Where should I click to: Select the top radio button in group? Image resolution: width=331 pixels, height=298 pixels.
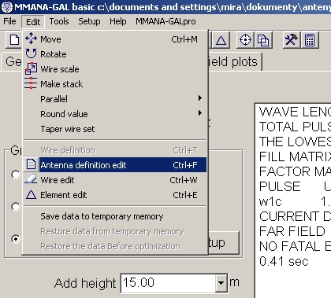[x=16, y=175]
